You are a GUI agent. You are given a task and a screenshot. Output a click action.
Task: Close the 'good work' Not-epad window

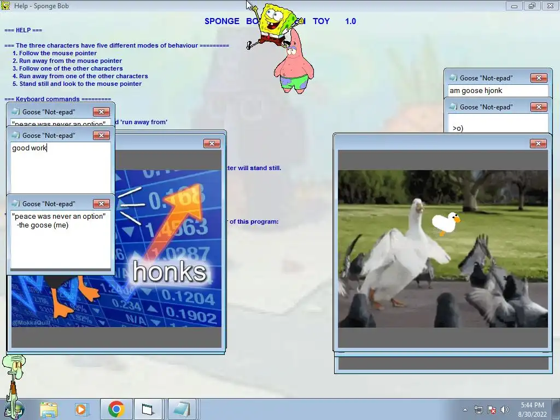101,136
